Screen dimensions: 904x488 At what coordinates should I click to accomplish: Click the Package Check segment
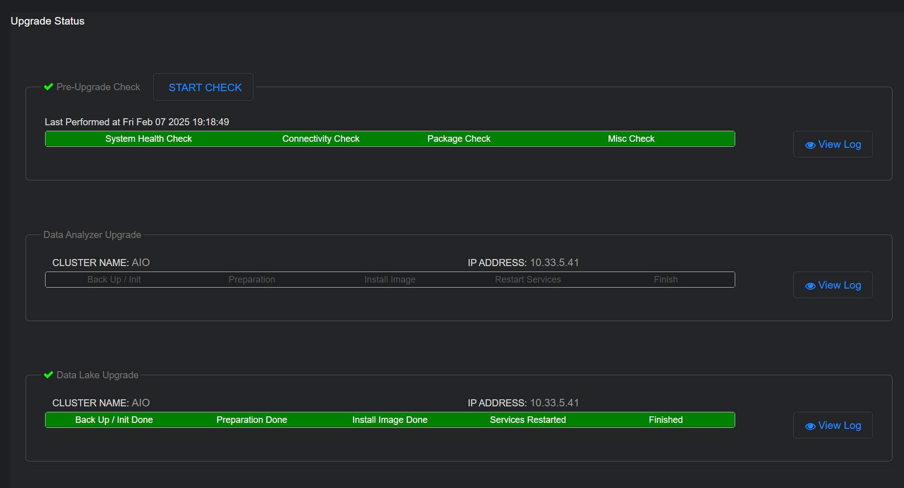pyautogui.click(x=459, y=139)
